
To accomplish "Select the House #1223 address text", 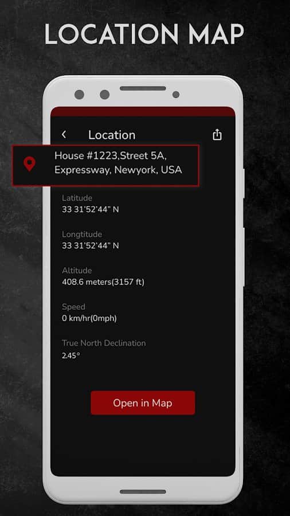I will click(118, 163).
